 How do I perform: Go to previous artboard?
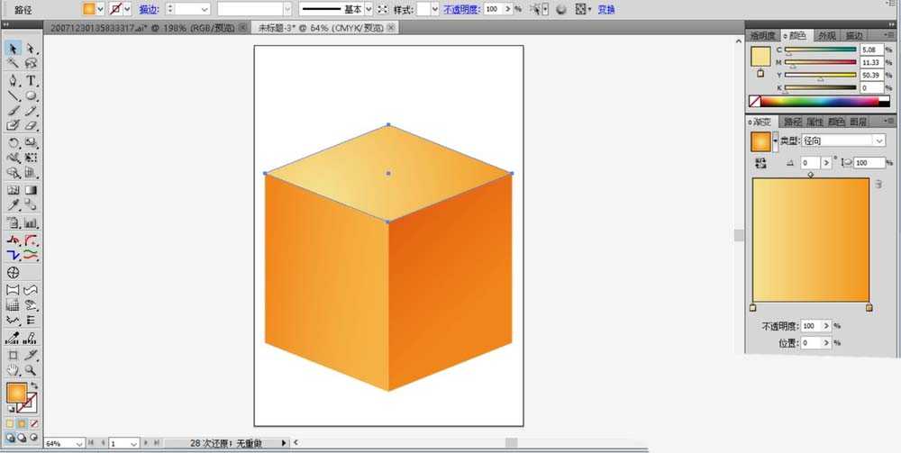coord(104,443)
